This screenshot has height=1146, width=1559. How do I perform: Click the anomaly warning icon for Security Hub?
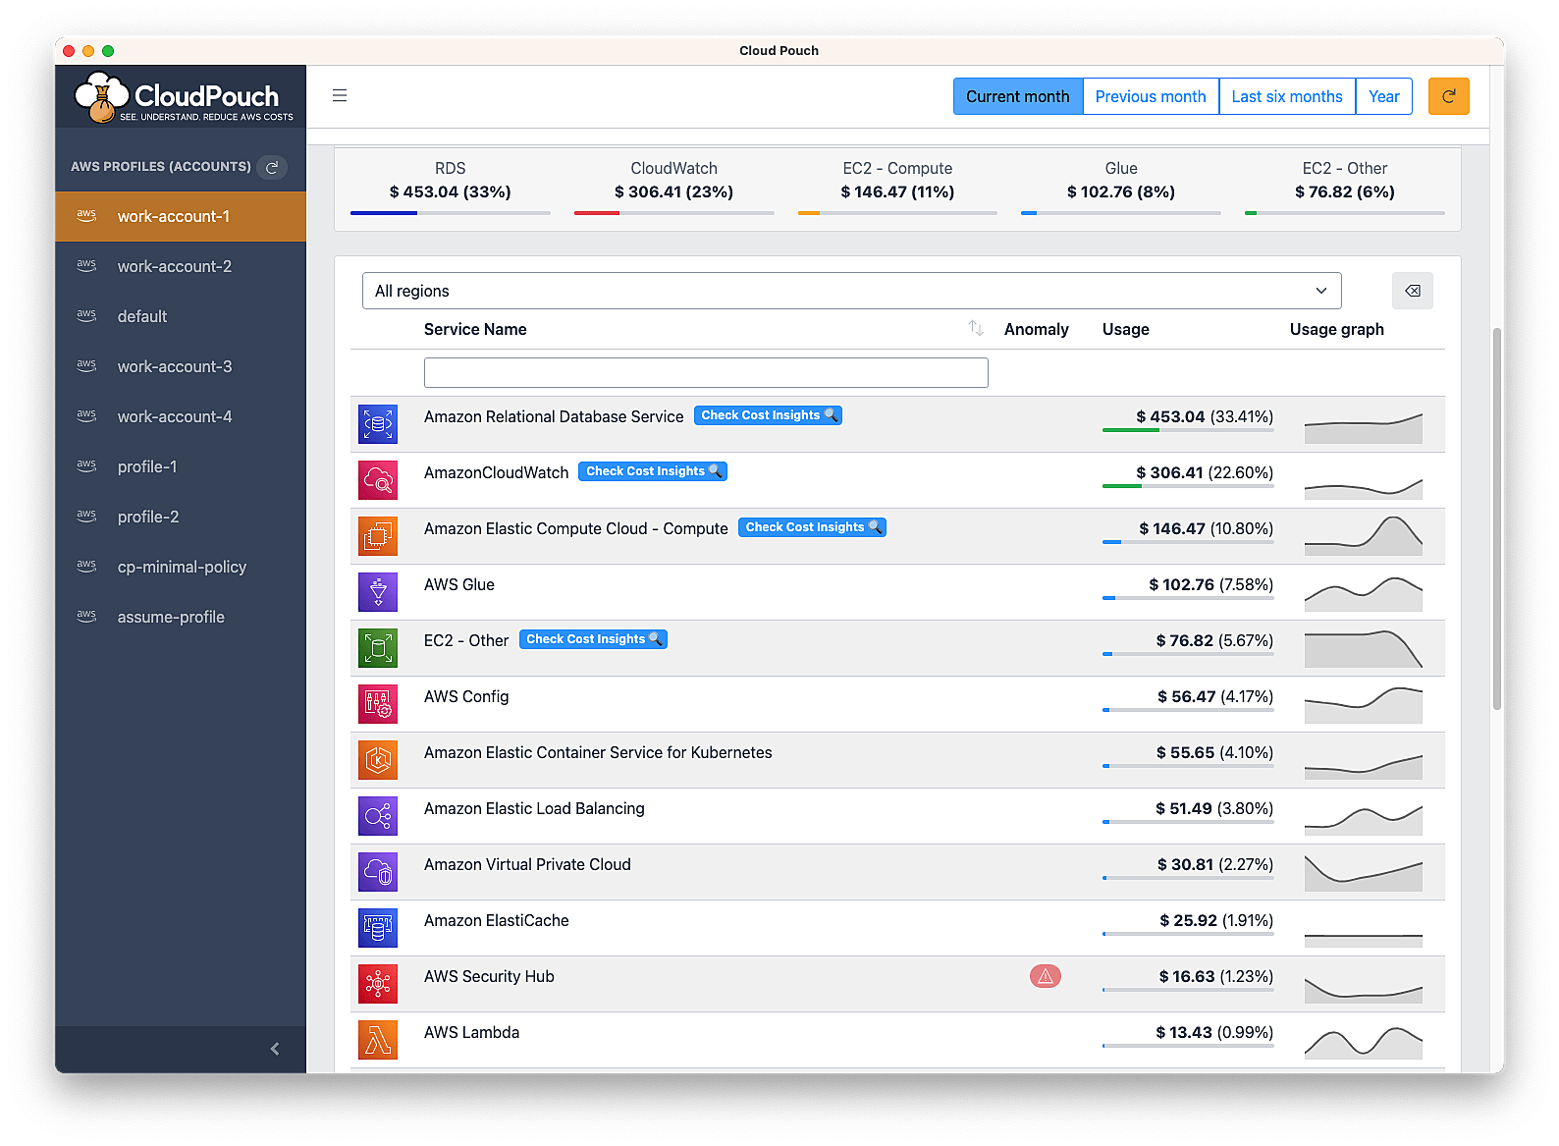coord(1045,976)
